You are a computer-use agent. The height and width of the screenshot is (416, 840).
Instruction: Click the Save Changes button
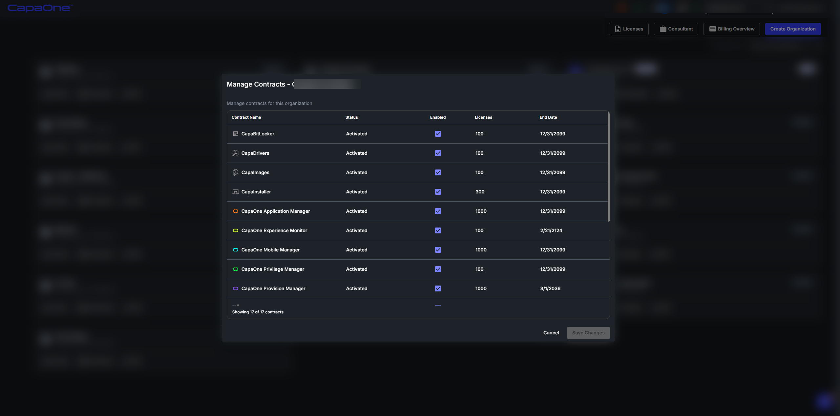click(588, 333)
